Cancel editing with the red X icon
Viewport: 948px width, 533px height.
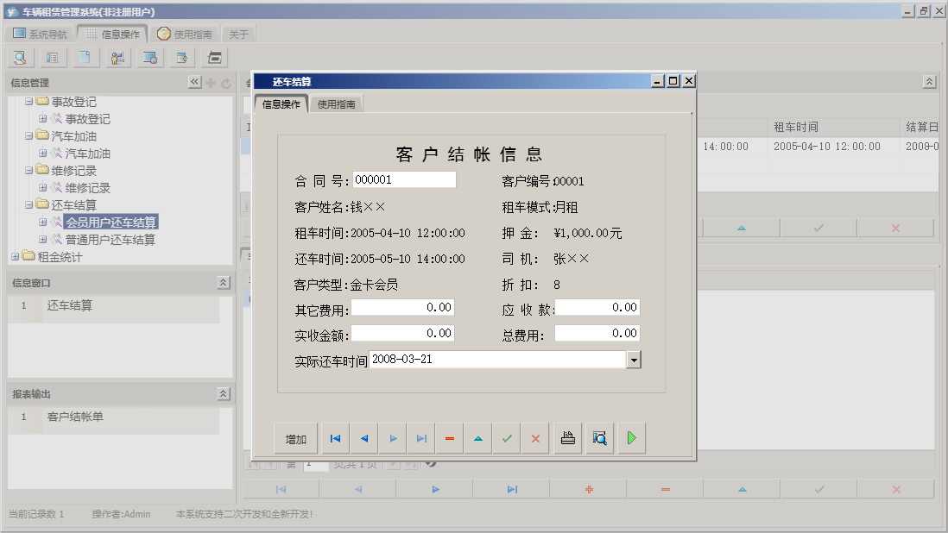(535, 438)
